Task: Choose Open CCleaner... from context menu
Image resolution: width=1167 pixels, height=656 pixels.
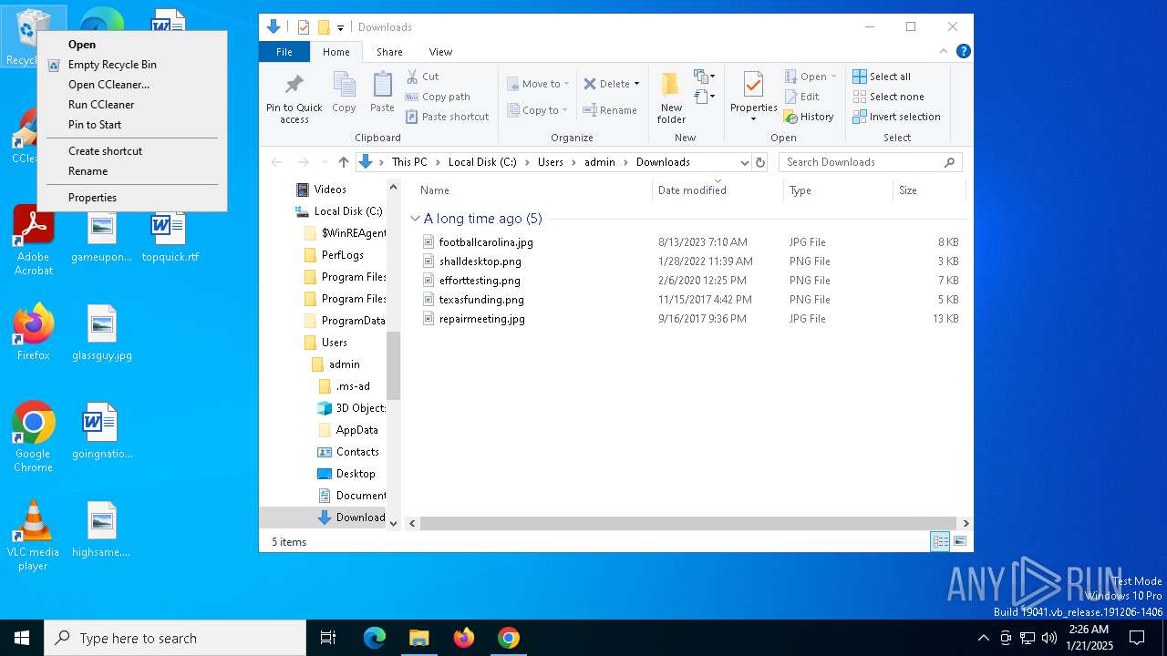Action: (131, 85)
